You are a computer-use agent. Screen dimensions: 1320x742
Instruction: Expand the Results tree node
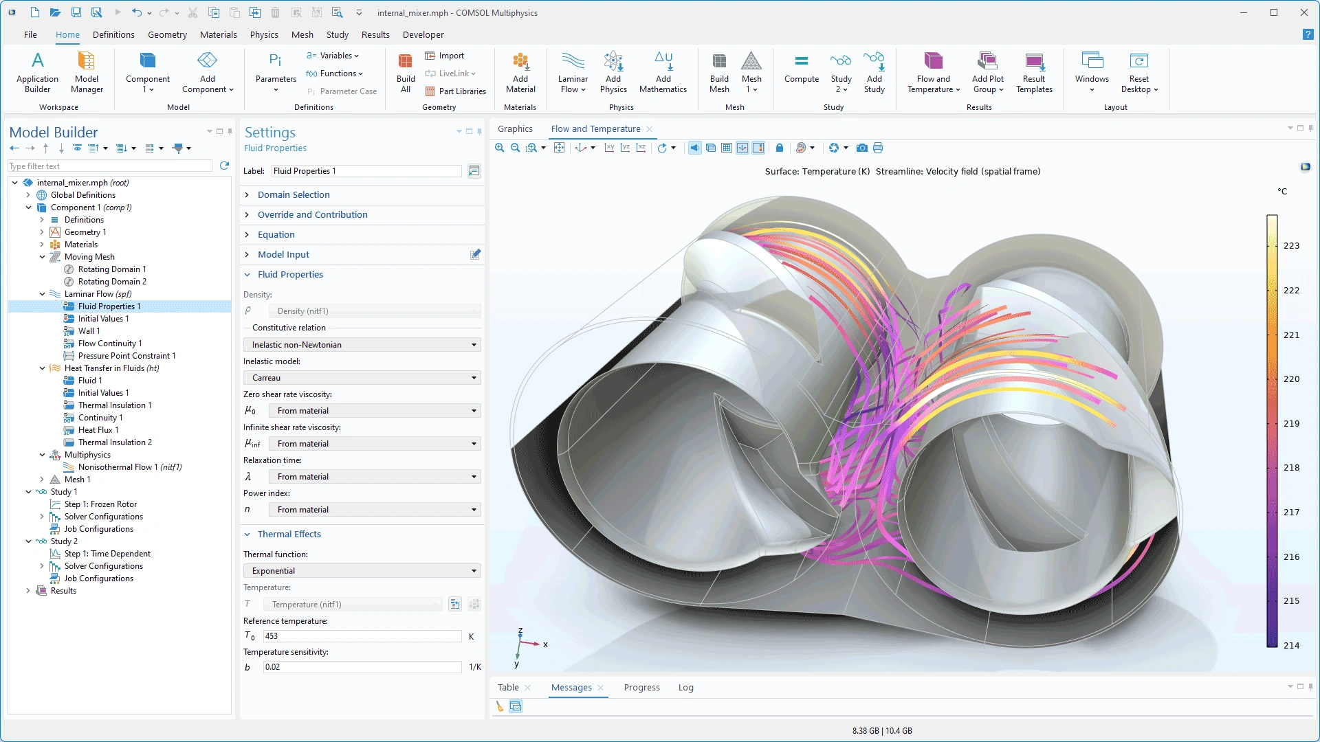click(28, 591)
